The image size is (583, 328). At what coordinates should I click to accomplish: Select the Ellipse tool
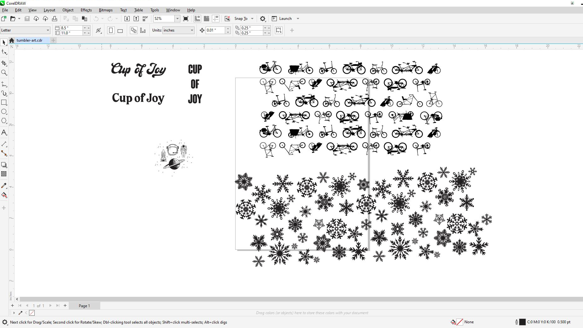[x=4, y=112]
